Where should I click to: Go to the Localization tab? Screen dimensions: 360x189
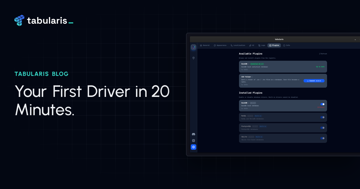[x=238, y=45]
